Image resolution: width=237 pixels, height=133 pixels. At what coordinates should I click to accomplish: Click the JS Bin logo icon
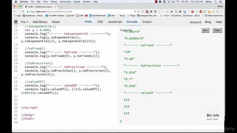[x=16, y=22]
